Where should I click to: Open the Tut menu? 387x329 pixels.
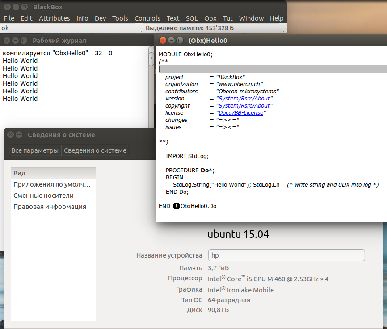tap(227, 18)
